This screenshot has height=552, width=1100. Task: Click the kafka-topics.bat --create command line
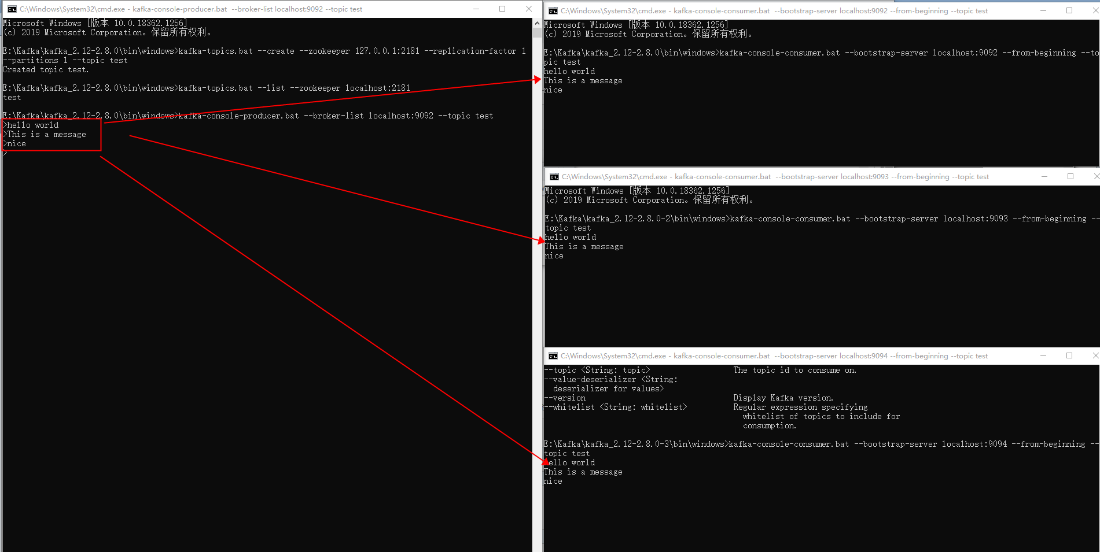click(x=264, y=55)
